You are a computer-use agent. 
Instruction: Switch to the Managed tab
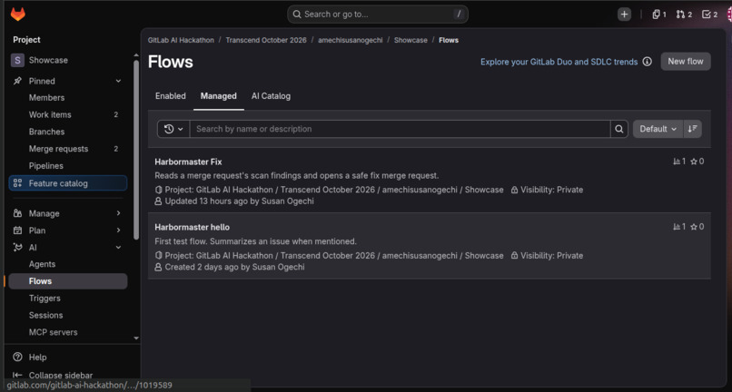219,96
